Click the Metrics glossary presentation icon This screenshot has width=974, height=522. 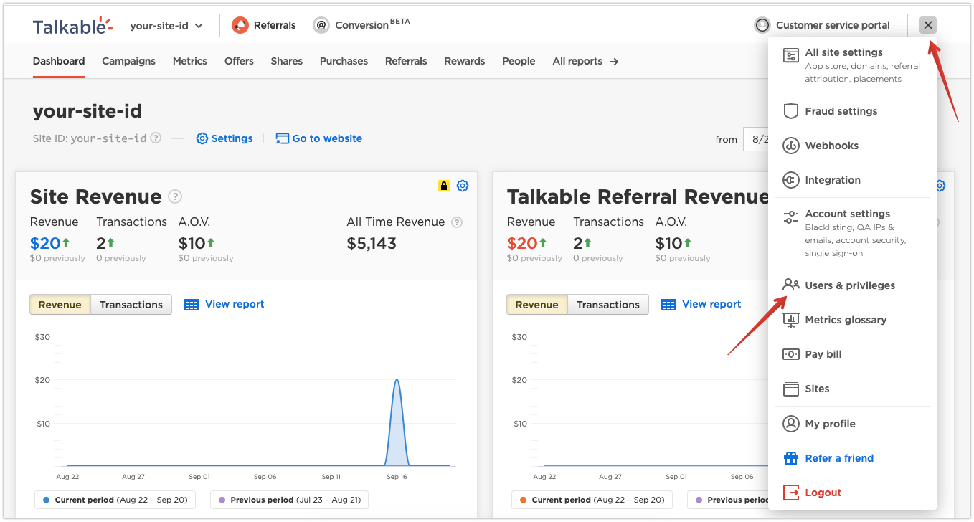coord(790,320)
